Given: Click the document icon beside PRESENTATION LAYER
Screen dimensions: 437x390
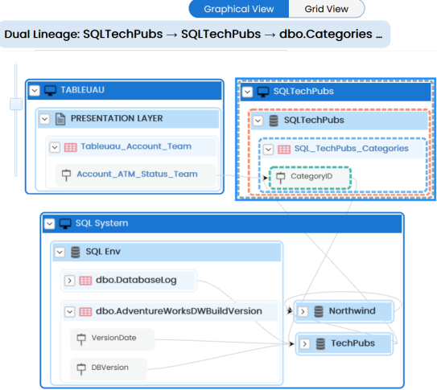Looking at the screenshot, I should tap(60, 119).
